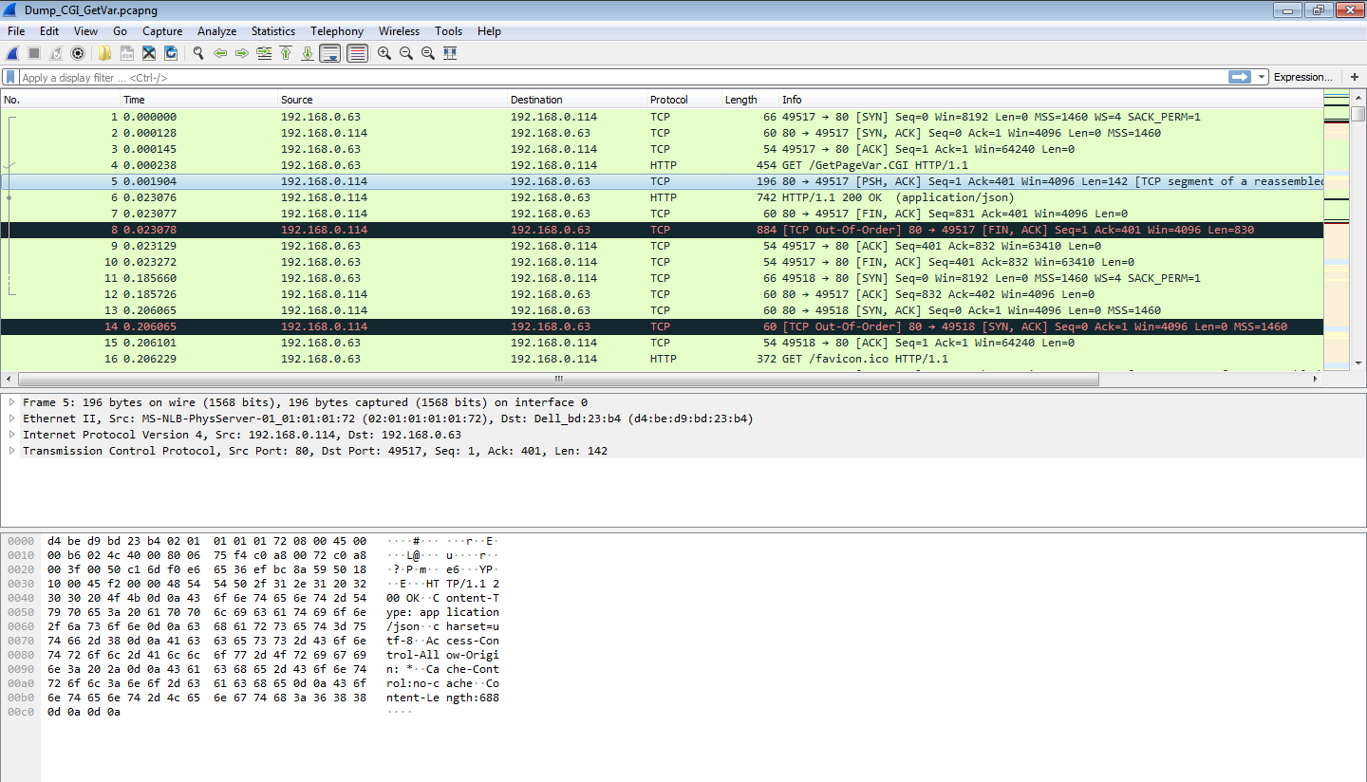Expand the Transmission Control Protocol node
The width and height of the screenshot is (1367, 782).
point(11,451)
